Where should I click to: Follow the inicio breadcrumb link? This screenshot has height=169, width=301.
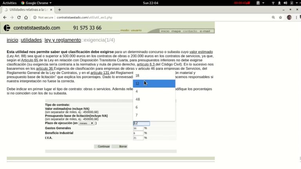click(x=13, y=40)
